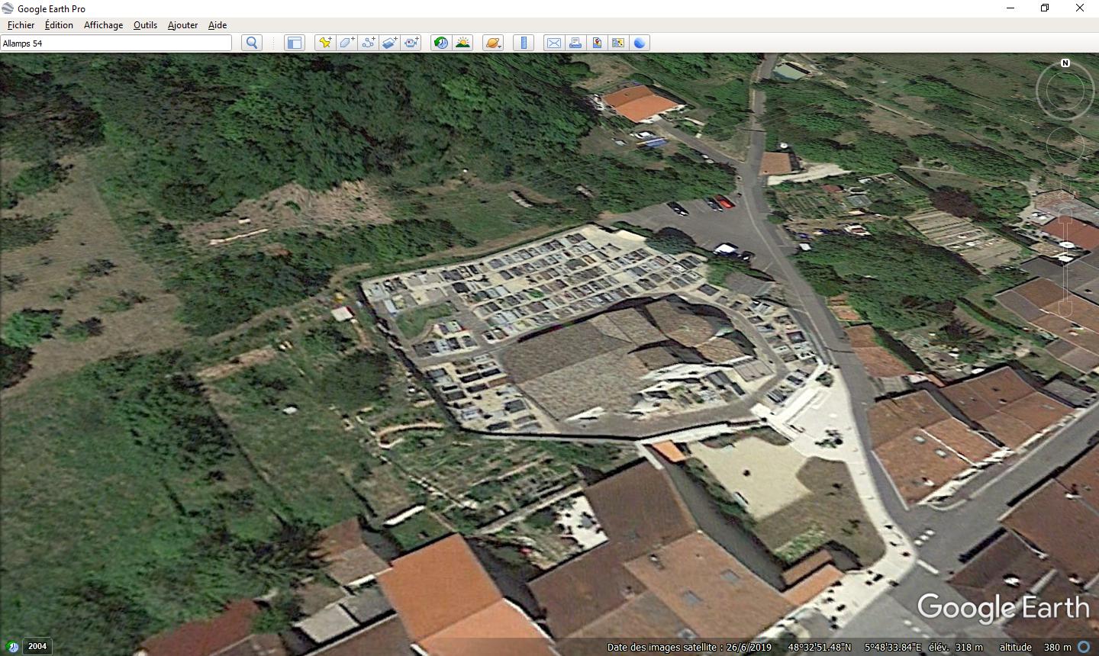
Task: Add a new placemark
Action: tap(325, 43)
